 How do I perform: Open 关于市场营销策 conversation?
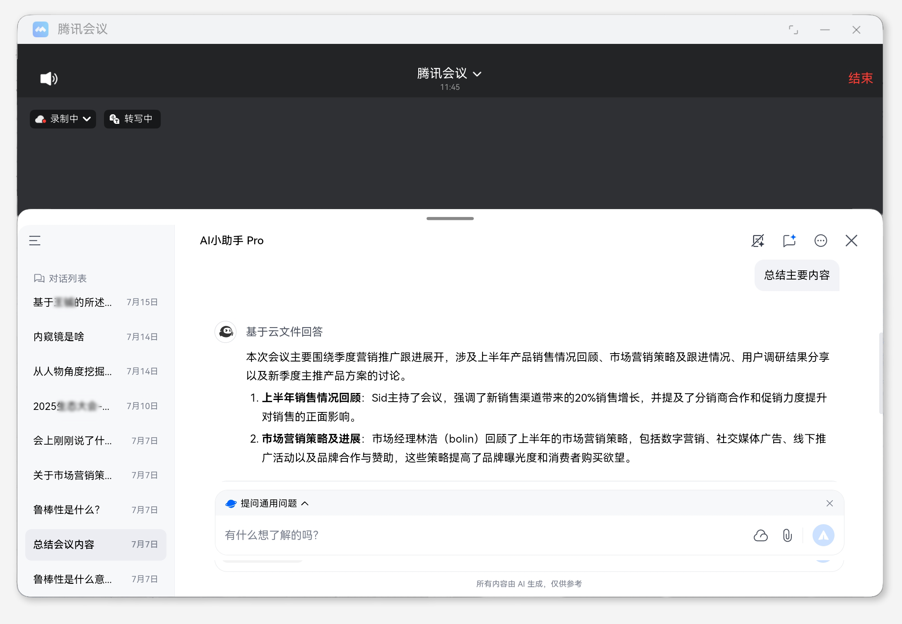pyautogui.click(x=96, y=475)
